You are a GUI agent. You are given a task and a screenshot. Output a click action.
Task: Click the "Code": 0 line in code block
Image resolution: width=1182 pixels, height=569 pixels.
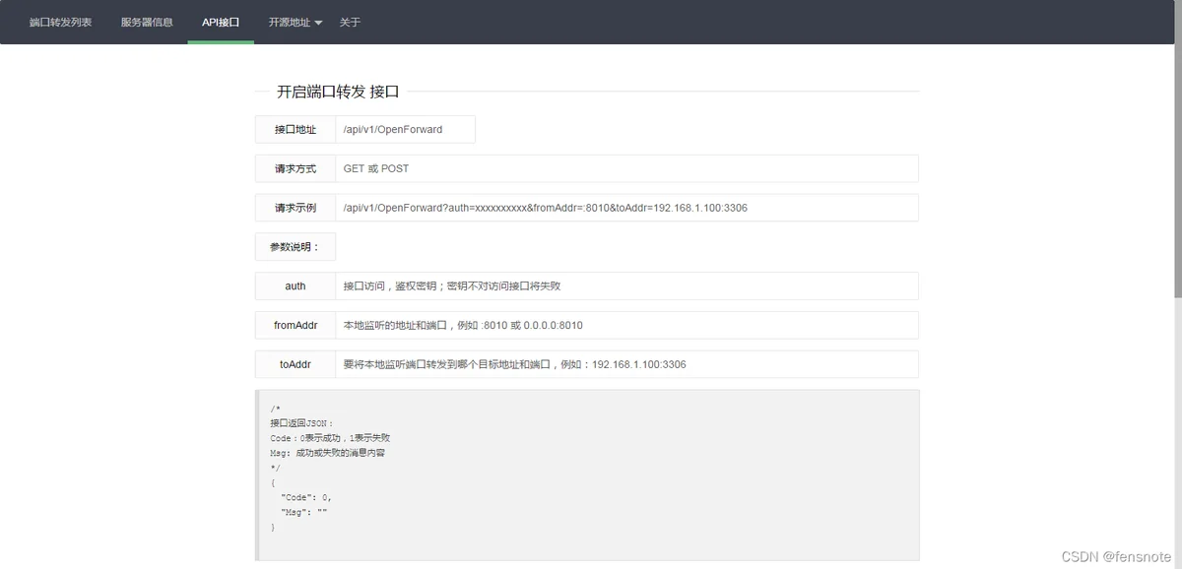point(305,497)
